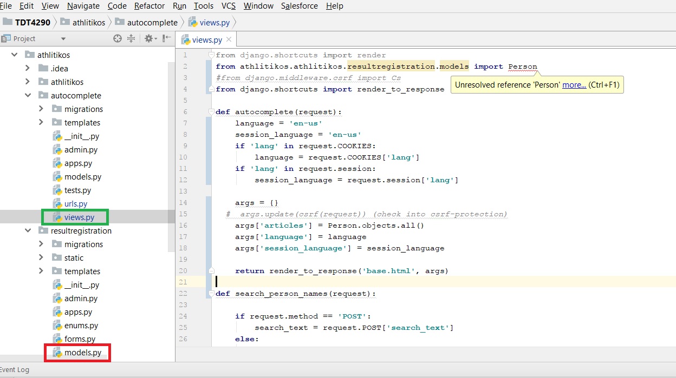Viewport: 676px width, 378px height.
Task: Open the Salesforce menu
Action: pyautogui.click(x=300, y=6)
